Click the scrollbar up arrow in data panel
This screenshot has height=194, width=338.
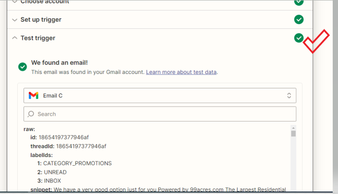tap(293, 128)
